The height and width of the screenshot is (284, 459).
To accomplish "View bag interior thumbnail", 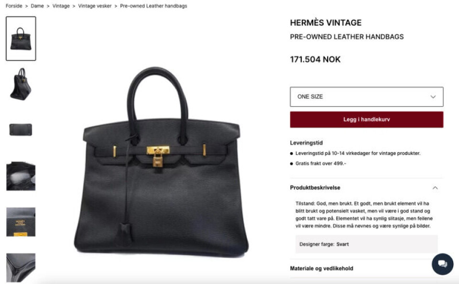I will [21, 176].
